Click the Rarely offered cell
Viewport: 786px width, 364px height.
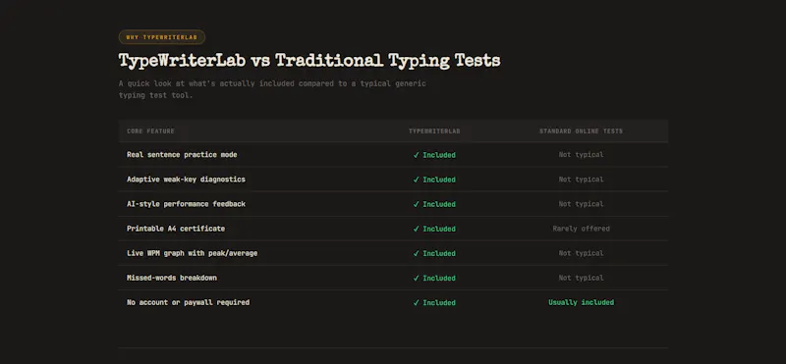581,229
